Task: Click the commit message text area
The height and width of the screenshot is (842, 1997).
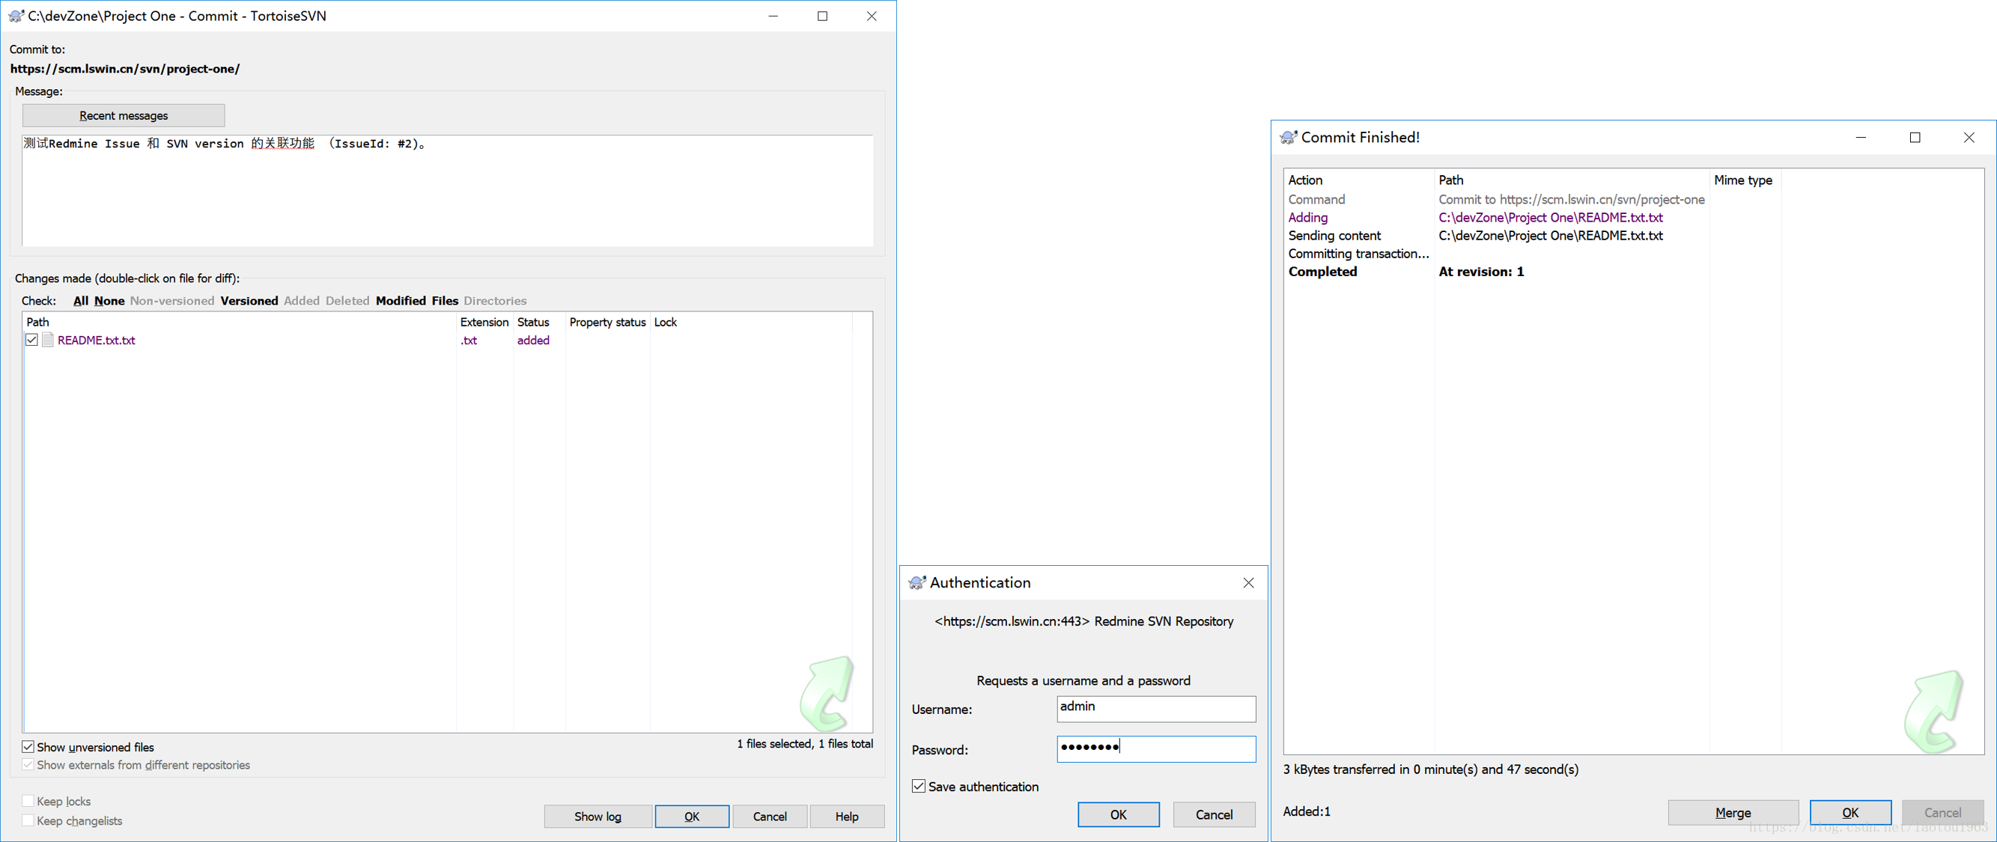Action: [447, 191]
